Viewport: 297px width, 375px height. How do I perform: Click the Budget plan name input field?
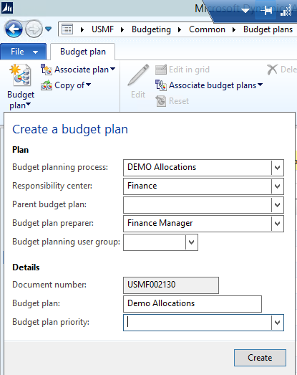pyautogui.click(x=193, y=304)
